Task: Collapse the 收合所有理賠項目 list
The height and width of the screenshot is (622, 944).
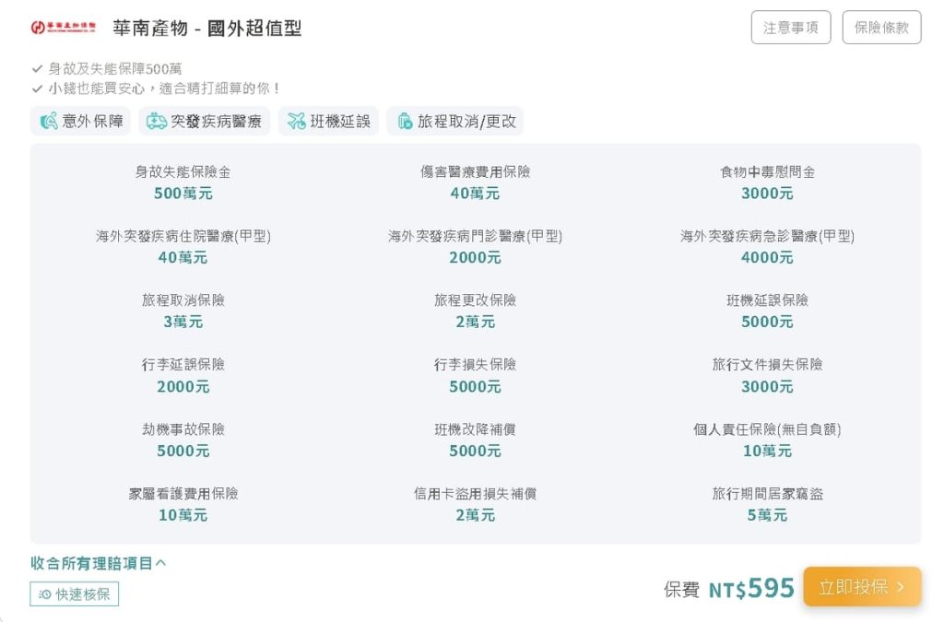Action: [x=98, y=563]
